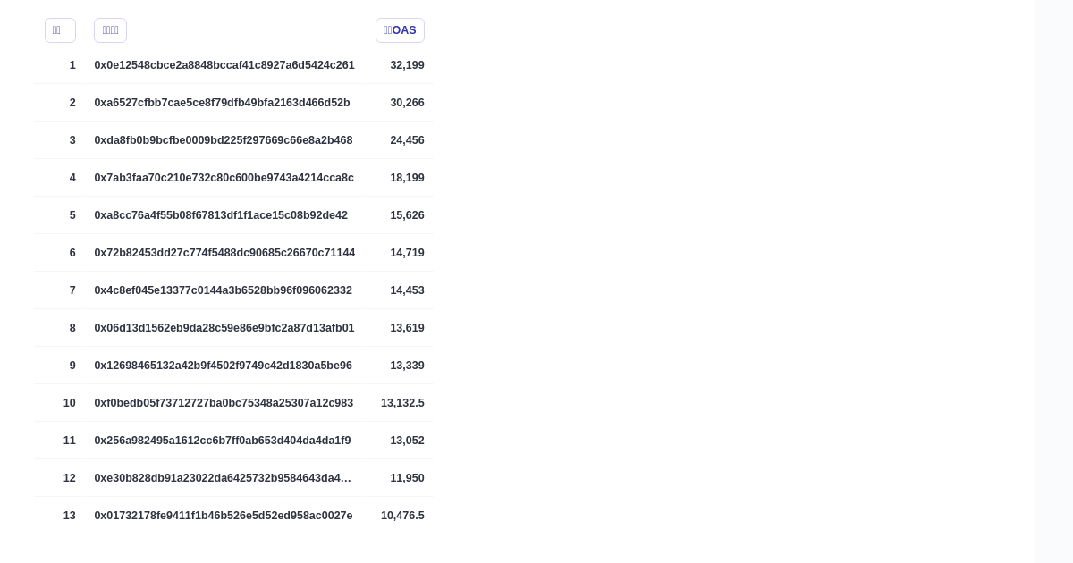1073x563 pixels.
Task: Select address starting with 0x256a982495a1
Action: [x=222, y=441]
